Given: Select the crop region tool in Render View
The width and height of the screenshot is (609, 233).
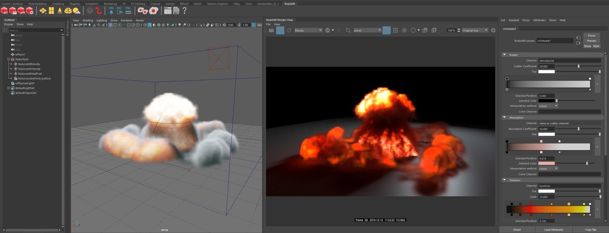Looking at the screenshot, I should point(348,30).
